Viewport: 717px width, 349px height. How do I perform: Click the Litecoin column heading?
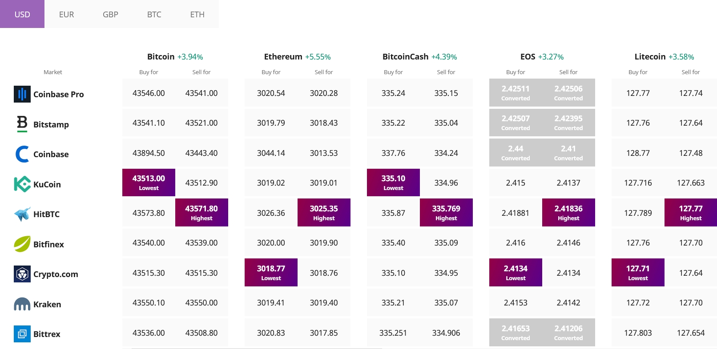tap(650, 56)
